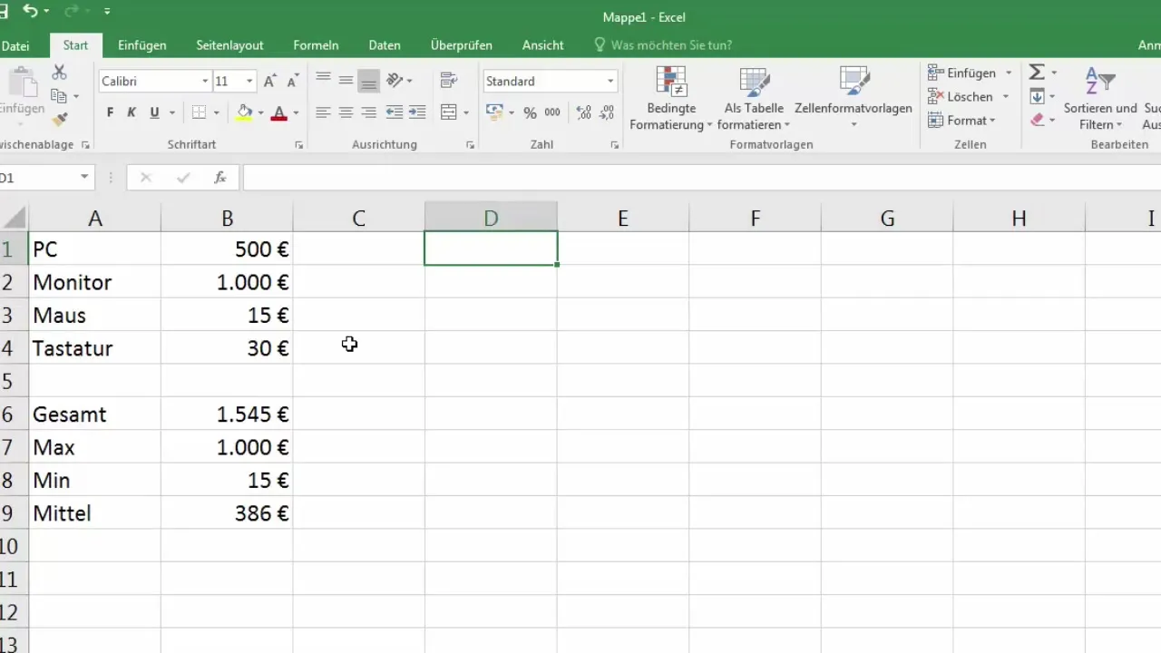Enable wrap text
Screen dimensions: 1161x653
pyautogui.click(x=448, y=81)
